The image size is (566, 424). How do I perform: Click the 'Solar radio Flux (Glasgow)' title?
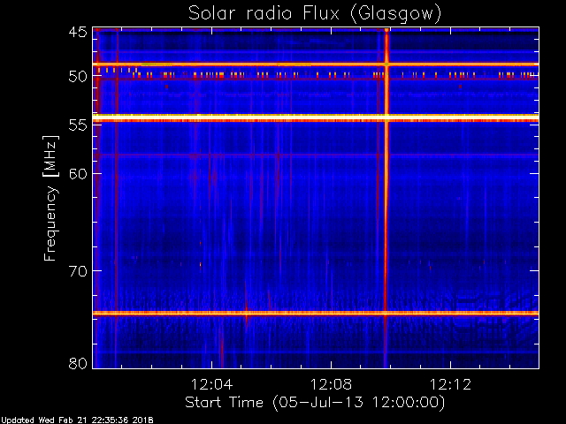pyautogui.click(x=315, y=14)
